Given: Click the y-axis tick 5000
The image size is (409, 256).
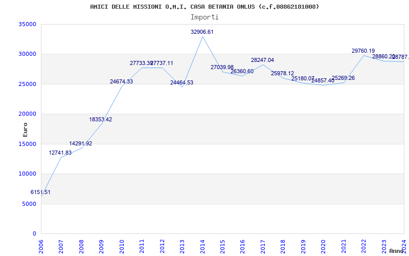Looking at the screenshot, I should (x=29, y=204).
